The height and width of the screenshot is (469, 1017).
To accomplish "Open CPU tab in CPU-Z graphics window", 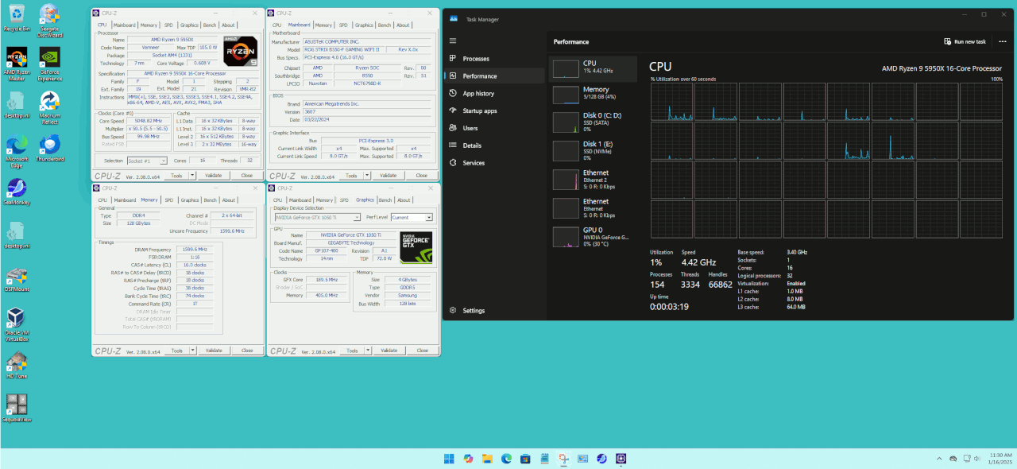I will click(x=277, y=200).
